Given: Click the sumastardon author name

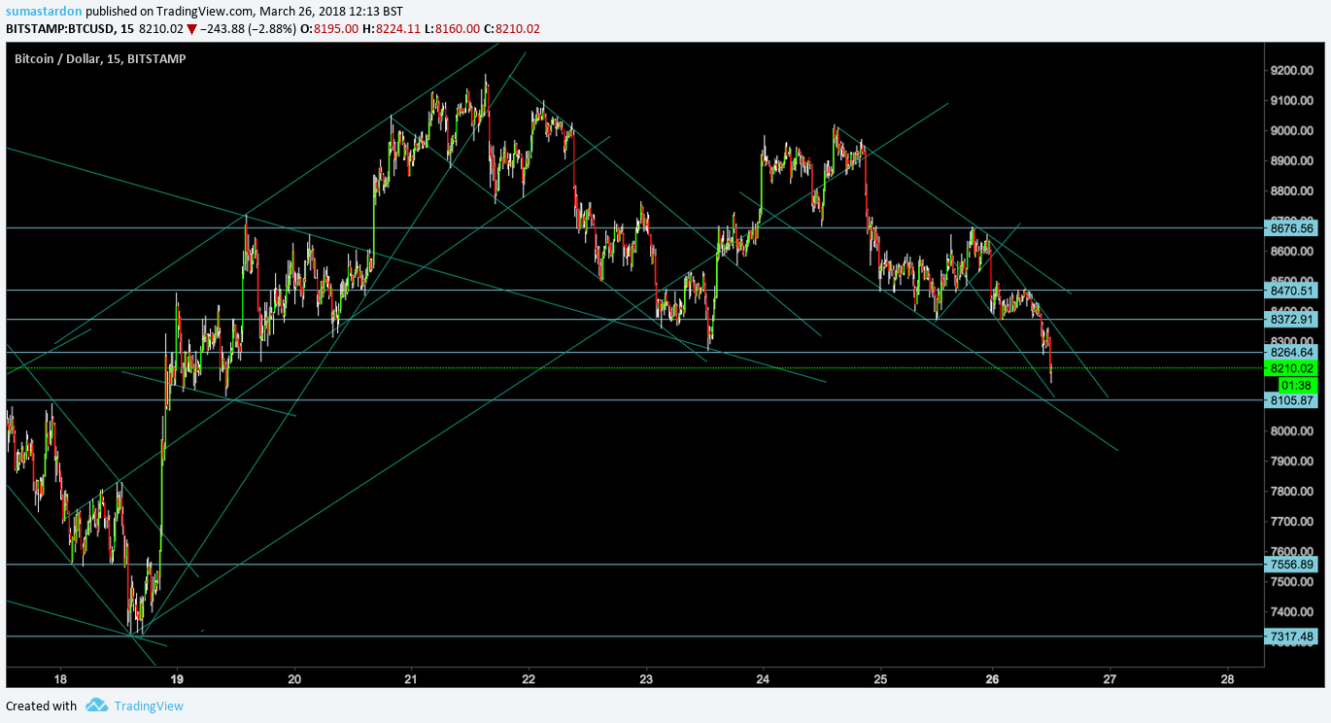Looking at the screenshot, I should point(44,11).
